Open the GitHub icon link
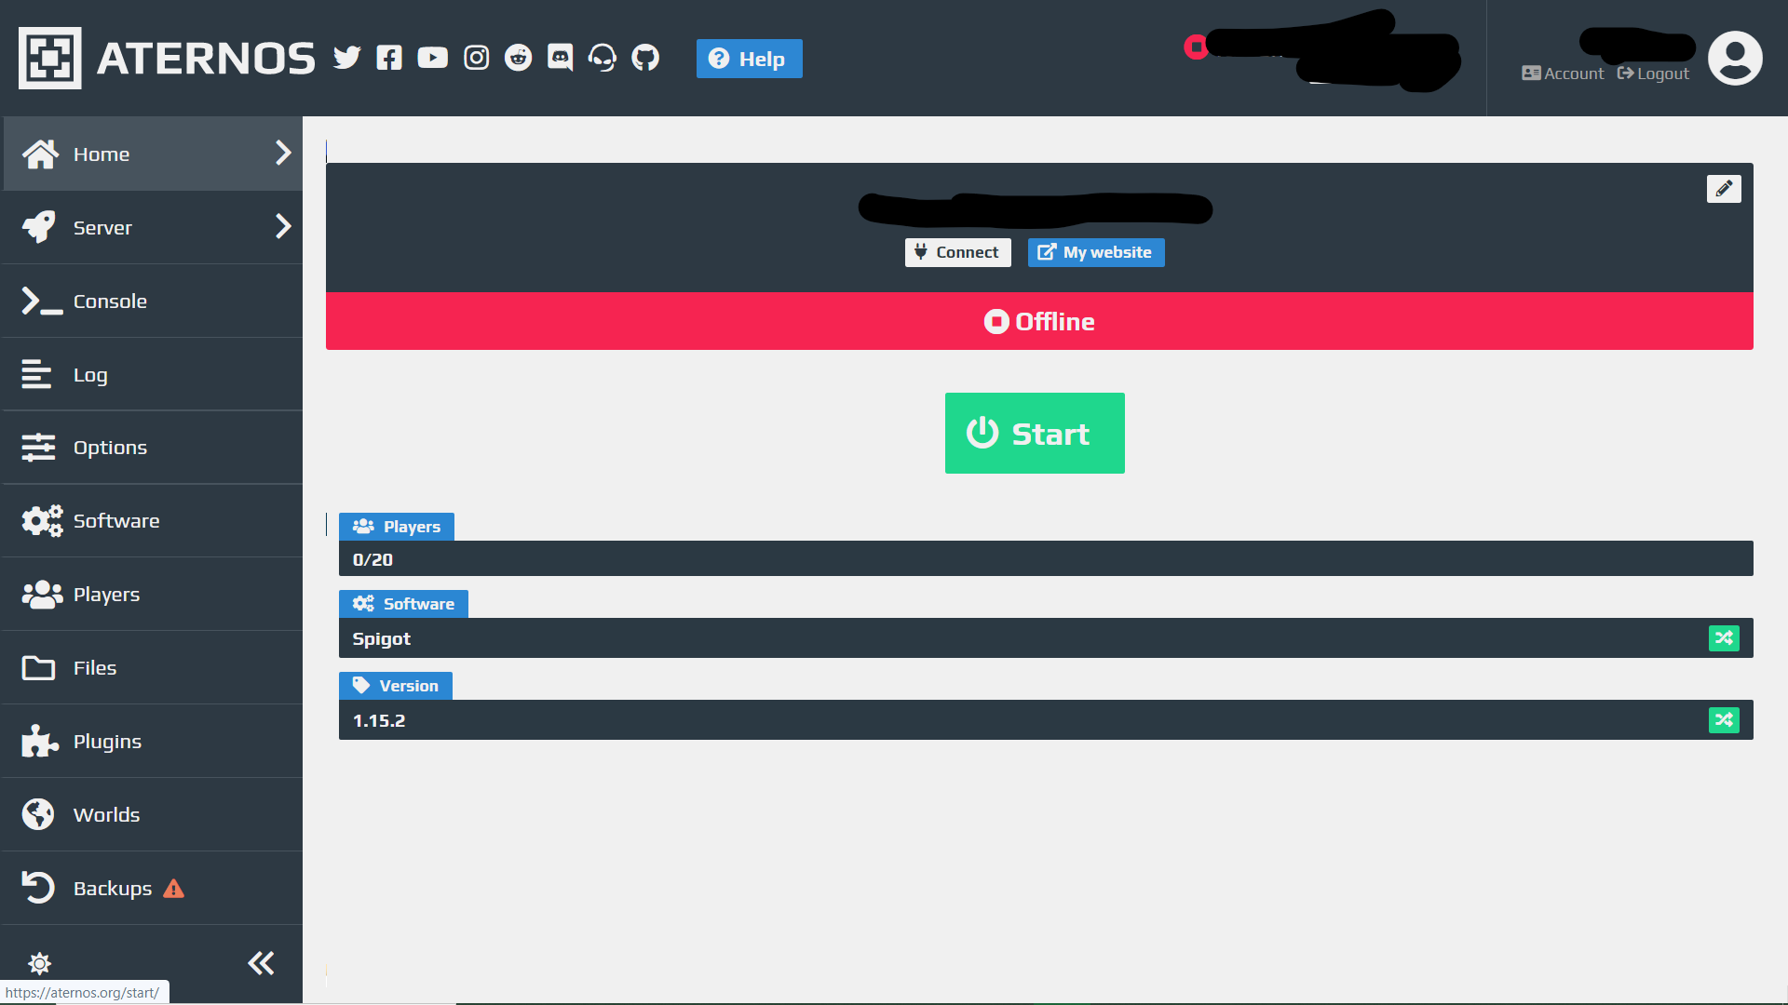Image resolution: width=1788 pixels, height=1005 pixels. [x=645, y=58]
